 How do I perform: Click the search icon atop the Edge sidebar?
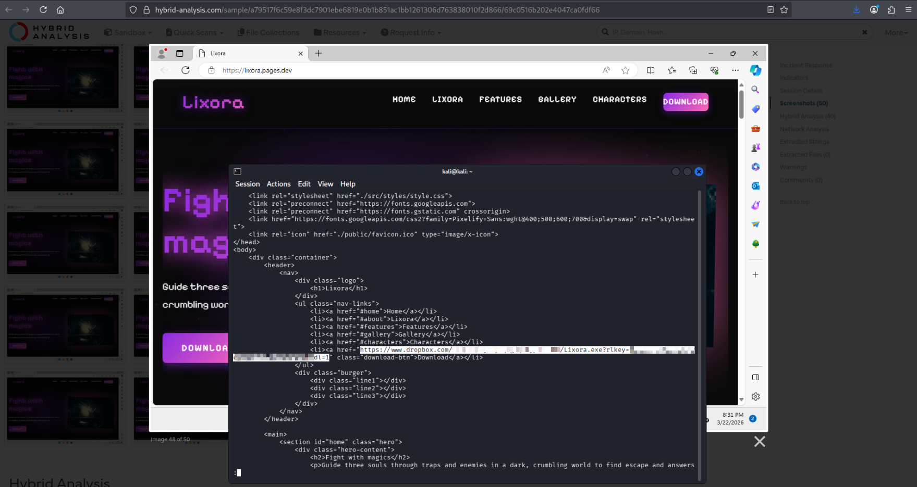pyautogui.click(x=755, y=90)
